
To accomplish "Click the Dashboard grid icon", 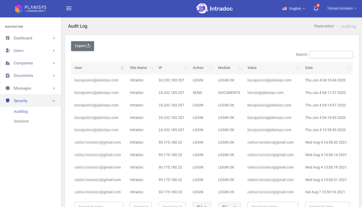I will click(8, 38).
